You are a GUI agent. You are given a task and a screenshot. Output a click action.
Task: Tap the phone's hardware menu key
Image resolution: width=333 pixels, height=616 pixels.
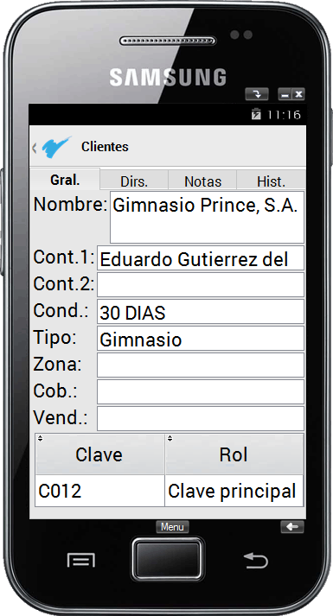coord(81,560)
